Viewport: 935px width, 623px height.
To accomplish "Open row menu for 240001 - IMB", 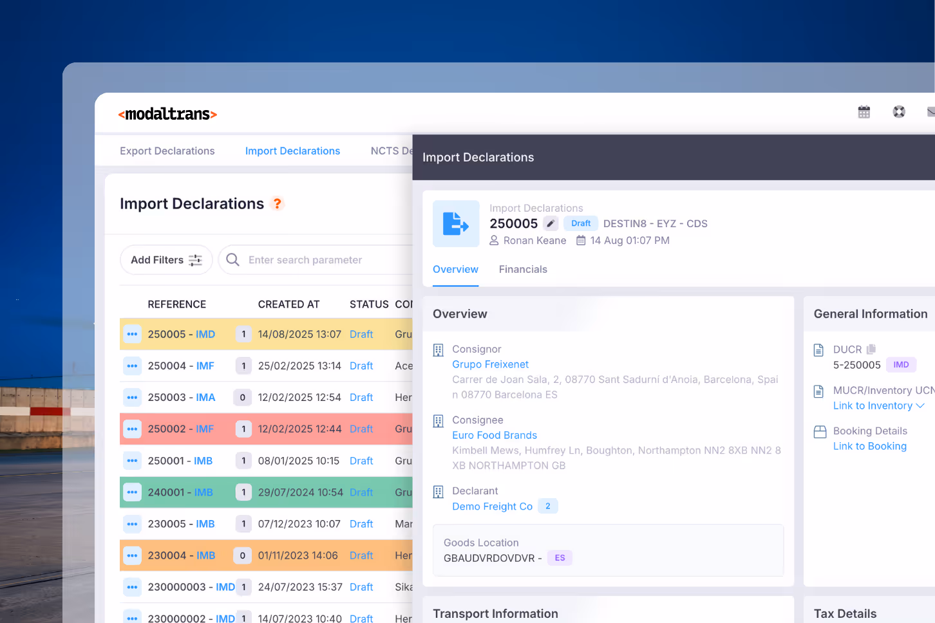I will [132, 492].
